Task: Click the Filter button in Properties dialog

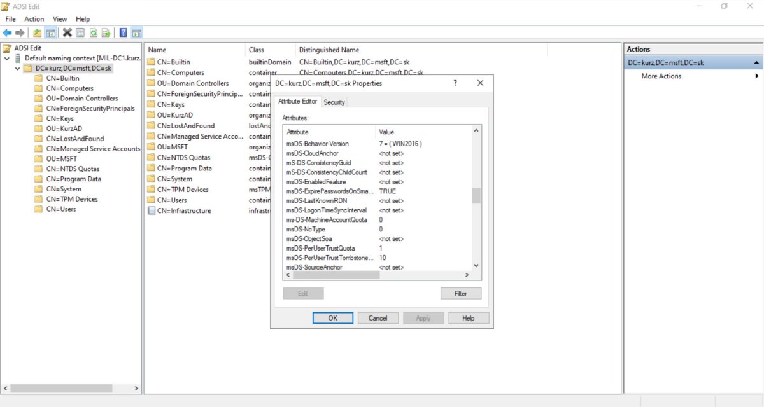Action: pyautogui.click(x=460, y=293)
